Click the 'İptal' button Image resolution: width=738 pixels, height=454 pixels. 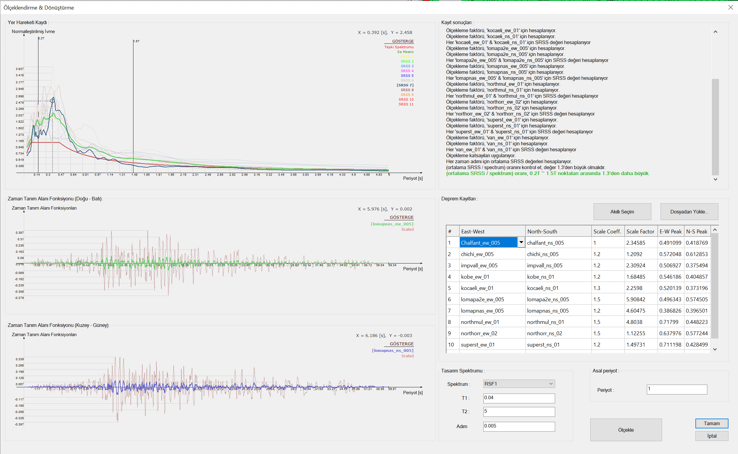click(711, 436)
